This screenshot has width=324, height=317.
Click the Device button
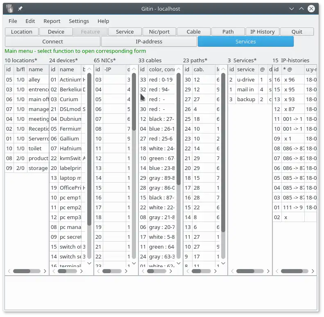pyautogui.click(x=56, y=32)
